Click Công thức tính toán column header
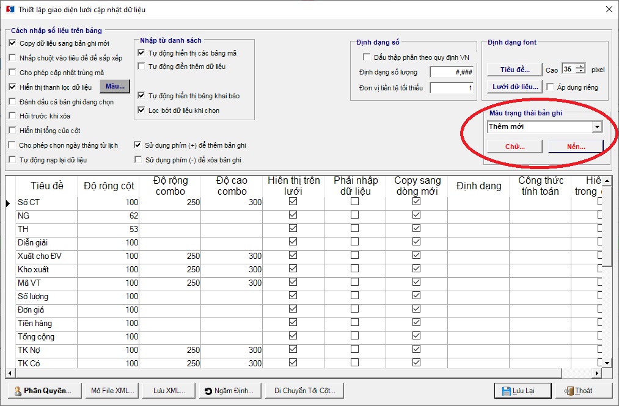This screenshot has width=619, height=406. coord(540,186)
